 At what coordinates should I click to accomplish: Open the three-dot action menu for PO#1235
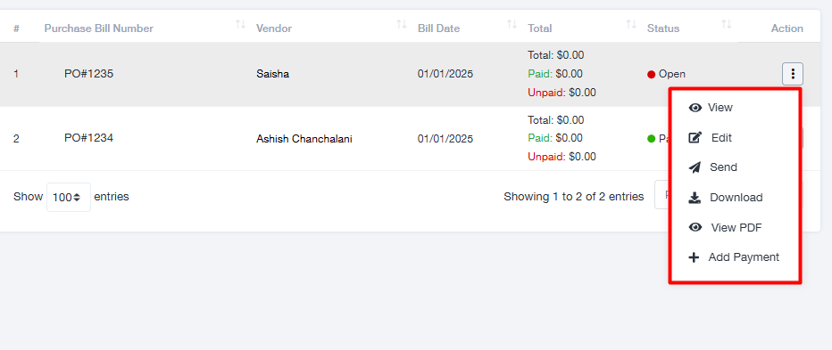click(792, 74)
